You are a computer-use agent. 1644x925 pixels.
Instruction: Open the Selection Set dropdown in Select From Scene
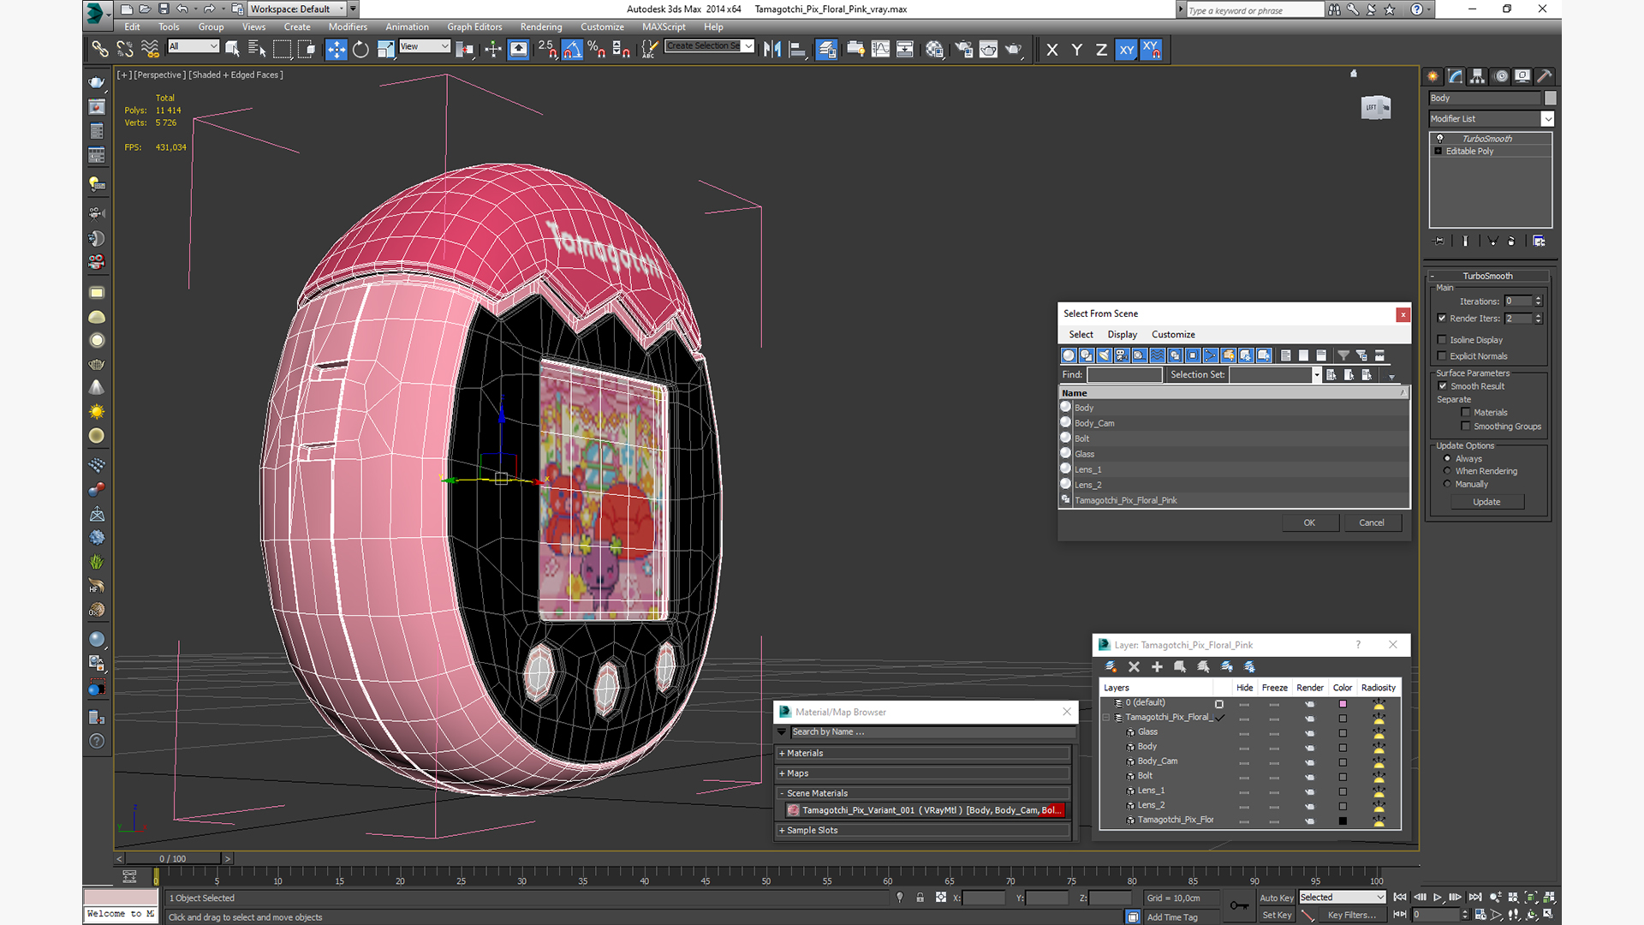(1317, 375)
